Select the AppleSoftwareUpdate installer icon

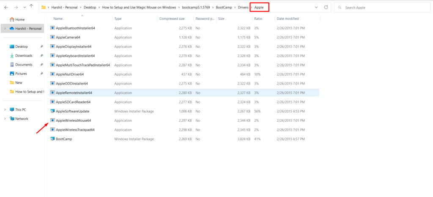pyautogui.click(x=52, y=111)
